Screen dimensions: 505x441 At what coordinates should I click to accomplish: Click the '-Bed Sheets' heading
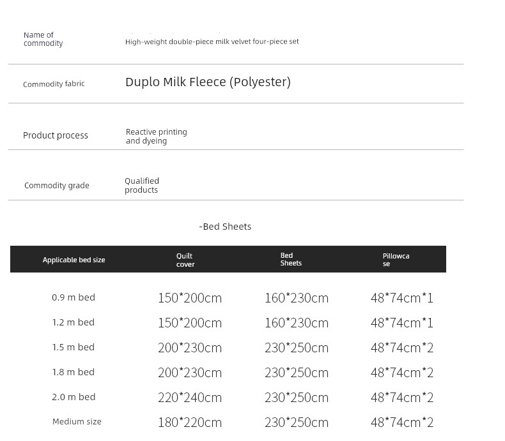[225, 227]
